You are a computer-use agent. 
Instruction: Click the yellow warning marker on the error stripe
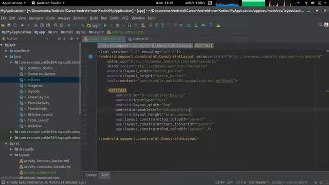327,91
